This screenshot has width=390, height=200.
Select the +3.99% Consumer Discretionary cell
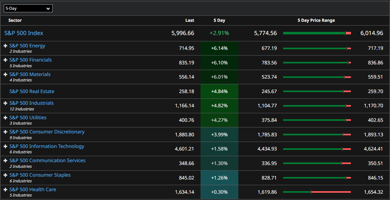pos(219,135)
